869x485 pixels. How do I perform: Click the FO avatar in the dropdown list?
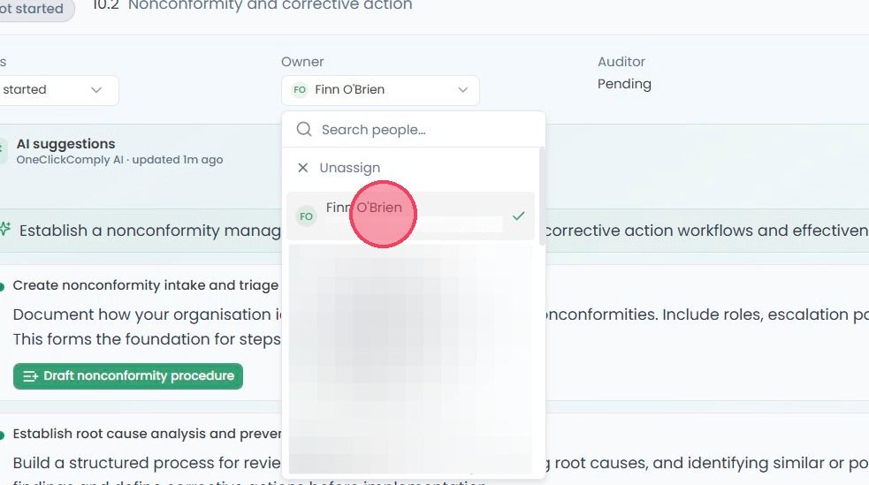(306, 216)
